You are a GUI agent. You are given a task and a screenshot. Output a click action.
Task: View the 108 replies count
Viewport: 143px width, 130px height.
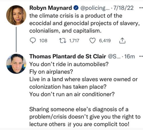43,41
